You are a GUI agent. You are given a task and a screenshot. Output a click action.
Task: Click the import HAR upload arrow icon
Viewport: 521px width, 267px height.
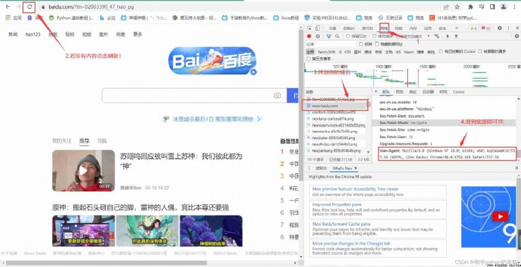tap(447, 36)
